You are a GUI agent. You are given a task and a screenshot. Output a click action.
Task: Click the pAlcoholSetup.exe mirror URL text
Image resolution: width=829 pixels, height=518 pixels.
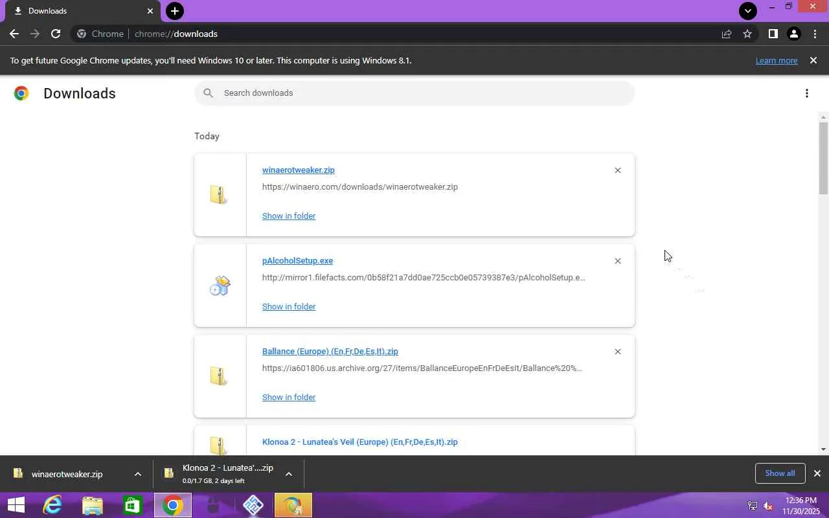tap(424, 278)
